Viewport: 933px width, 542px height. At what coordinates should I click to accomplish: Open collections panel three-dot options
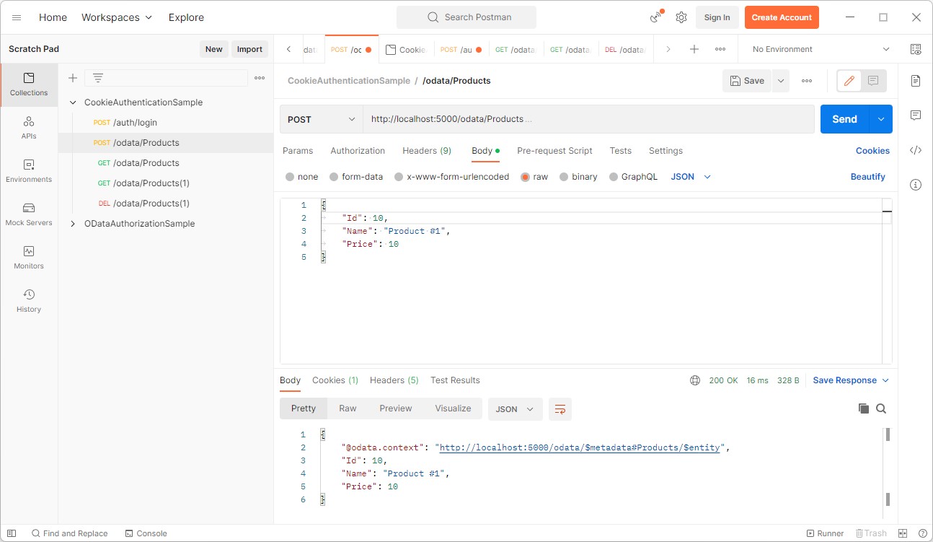[x=260, y=78]
